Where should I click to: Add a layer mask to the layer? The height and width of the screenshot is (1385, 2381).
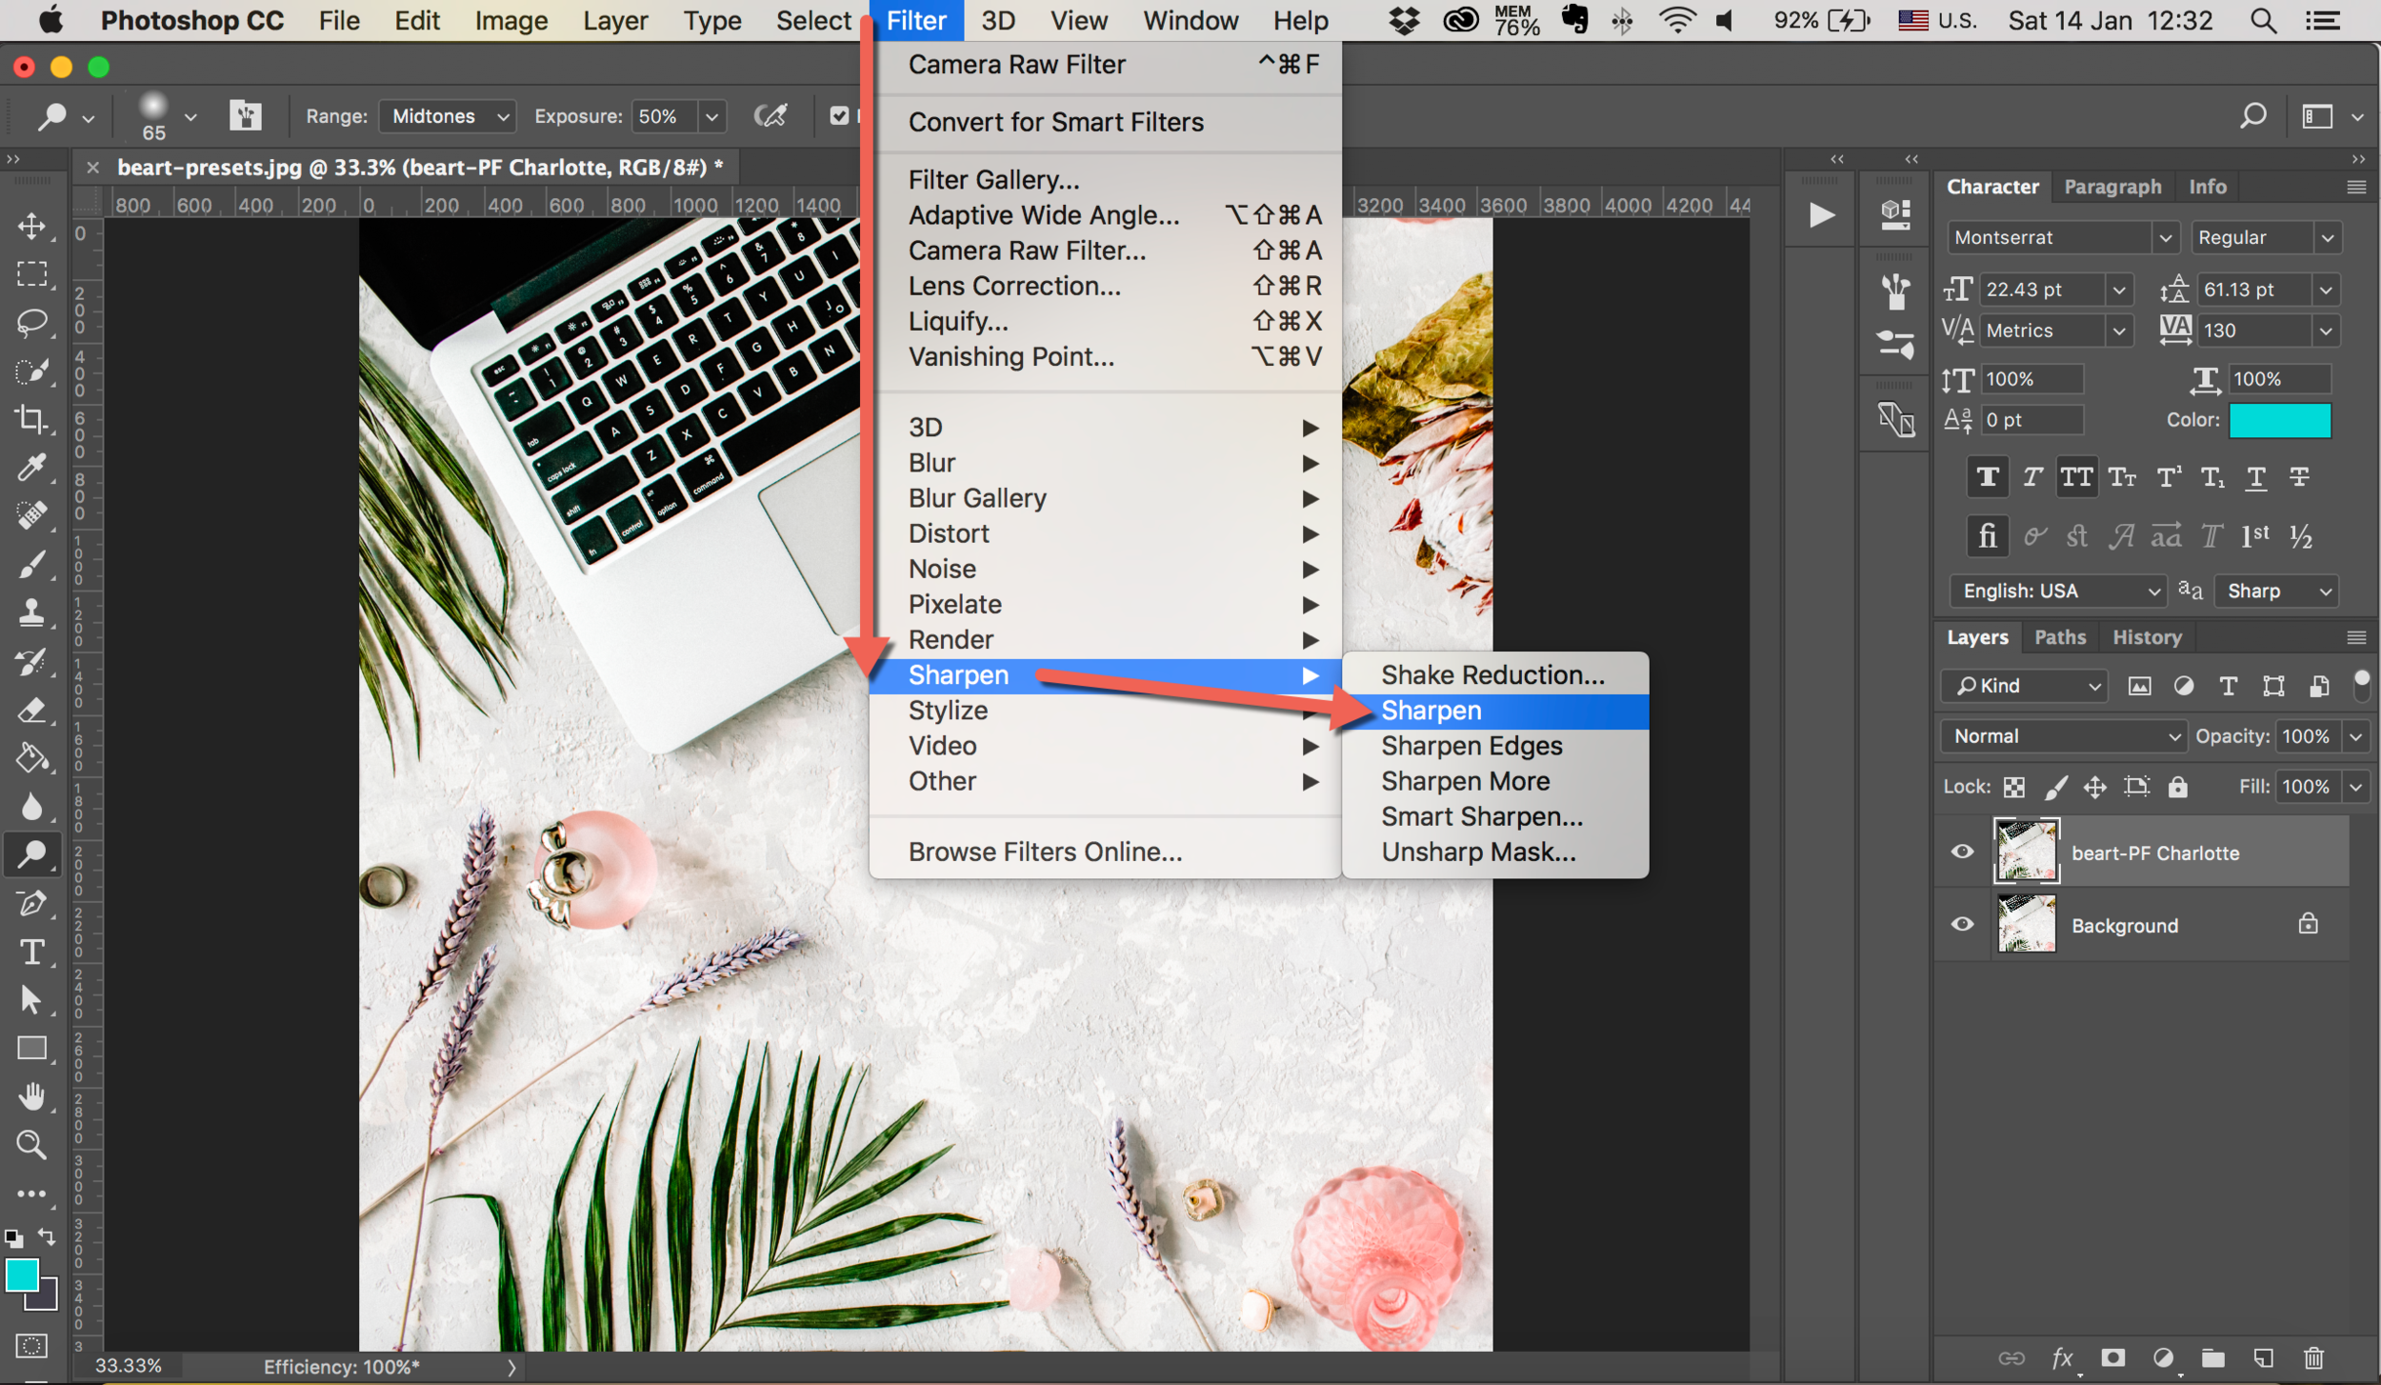[2112, 1358]
